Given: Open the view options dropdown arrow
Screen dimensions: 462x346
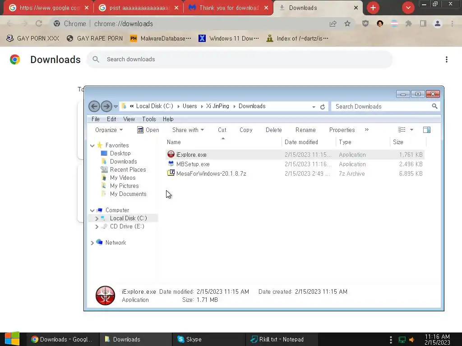Looking at the screenshot, I should click(x=411, y=130).
